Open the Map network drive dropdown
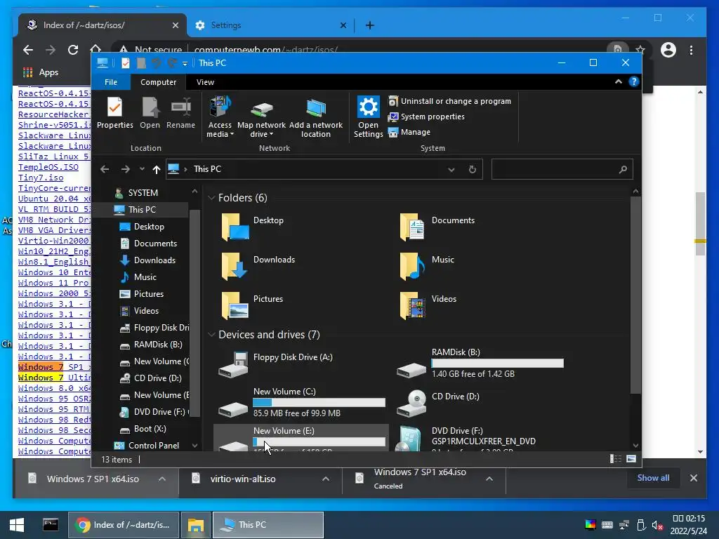The width and height of the screenshot is (719, 539). (261, 117)
